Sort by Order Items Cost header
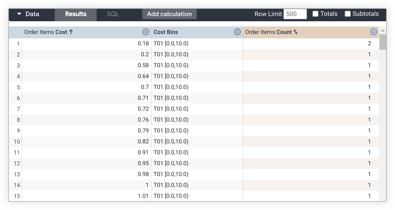The height and width of the screenshot is (210, 395). (x=46, y=32)
